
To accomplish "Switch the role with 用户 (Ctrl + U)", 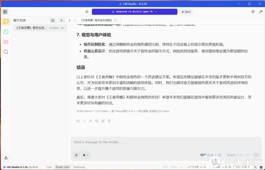I will (210, 155).
